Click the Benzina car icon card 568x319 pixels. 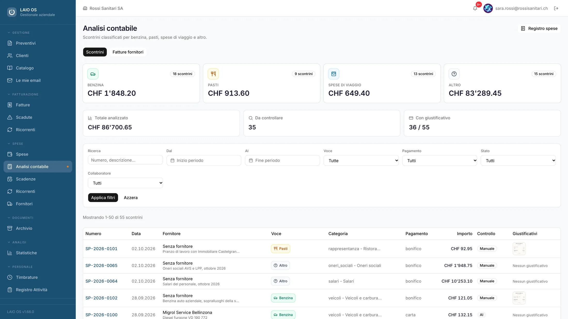pyautogui.click(x=93, y=74)
